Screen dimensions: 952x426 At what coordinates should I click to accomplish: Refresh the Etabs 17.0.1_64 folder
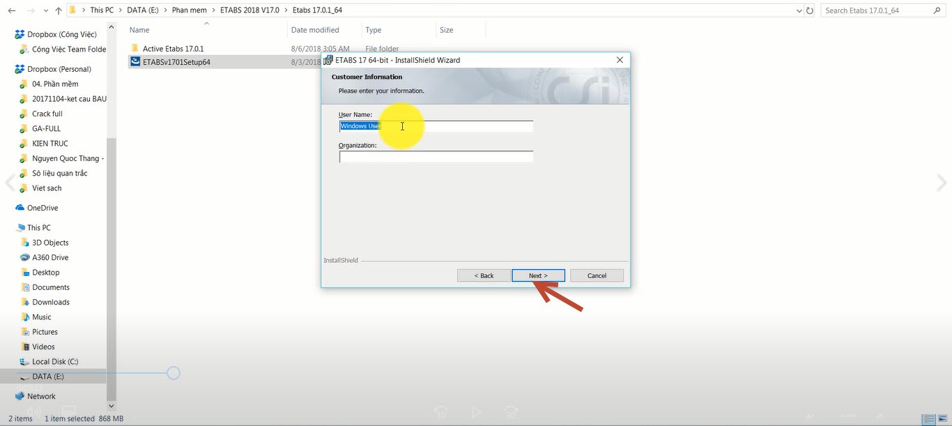point(809,11)
